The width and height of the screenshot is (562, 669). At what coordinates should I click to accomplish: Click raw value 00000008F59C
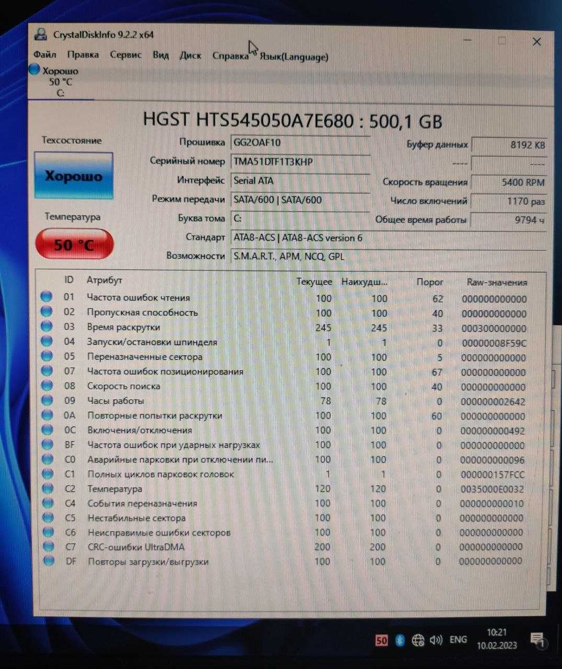click(494, 343)
